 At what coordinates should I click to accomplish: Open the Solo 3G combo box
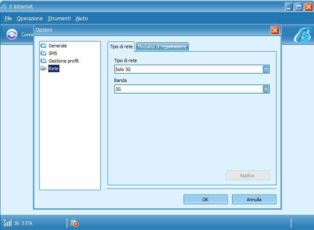pyautogui.click(x=188, y=69)
